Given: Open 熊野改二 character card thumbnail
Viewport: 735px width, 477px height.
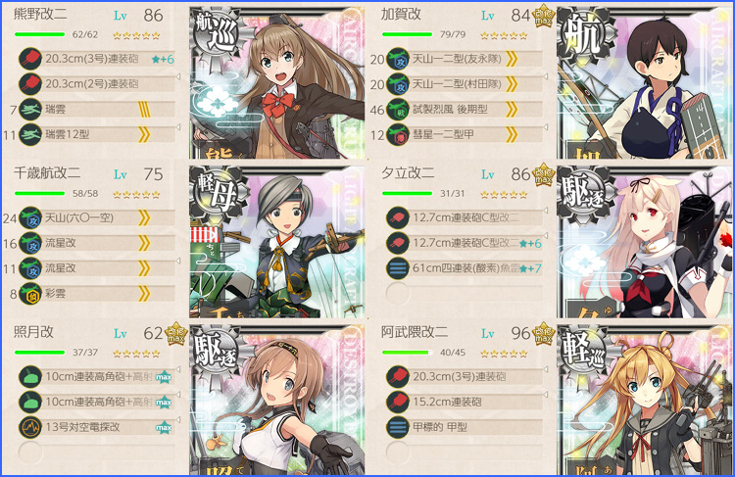Looking at the screenshot, I should pyautogui.click(x=277, y=82).
